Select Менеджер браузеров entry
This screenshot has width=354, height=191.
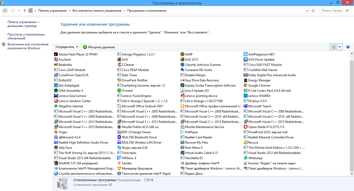[x=135, y=168]
